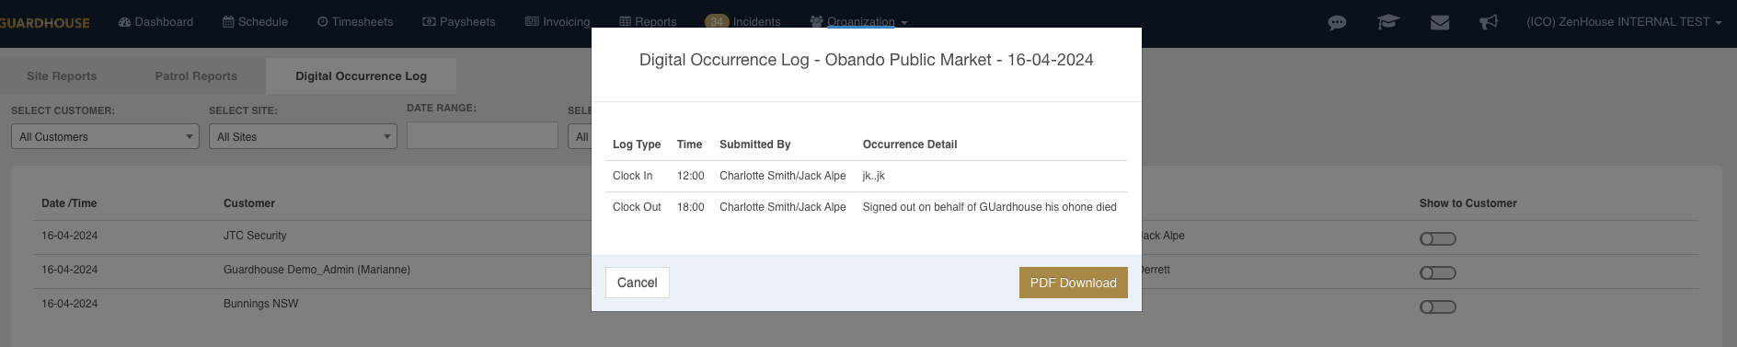Click the Date Range input field

[482, 135]
